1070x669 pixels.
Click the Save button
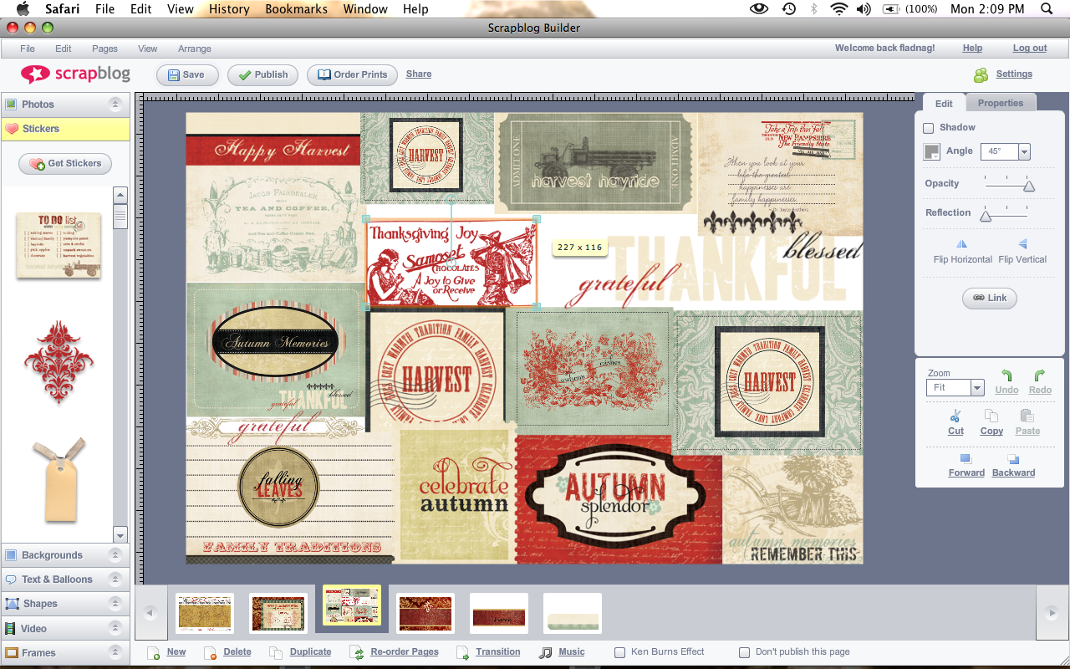click(187, 74)
